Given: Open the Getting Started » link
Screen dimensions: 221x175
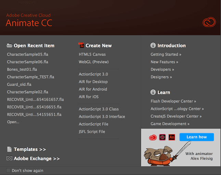Looking at the screenshot, I should click(x=166, y=54).
